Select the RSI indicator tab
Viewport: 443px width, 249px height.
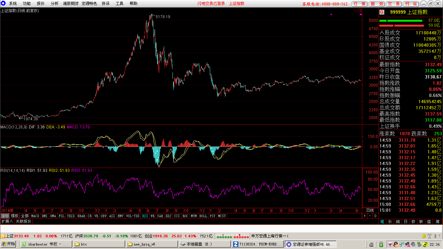(145, 216)
